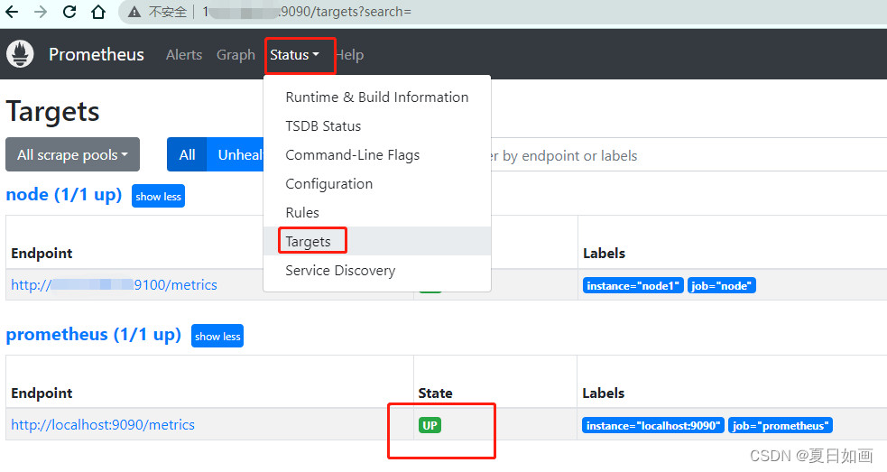This screenshot has height=472, width=887.
Task: Toggle the Status navbar dropdown
Action: pyautogui.click(x=294, y=55)
